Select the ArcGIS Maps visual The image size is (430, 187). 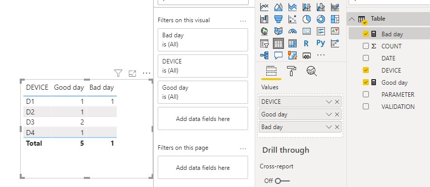[293, 55]
